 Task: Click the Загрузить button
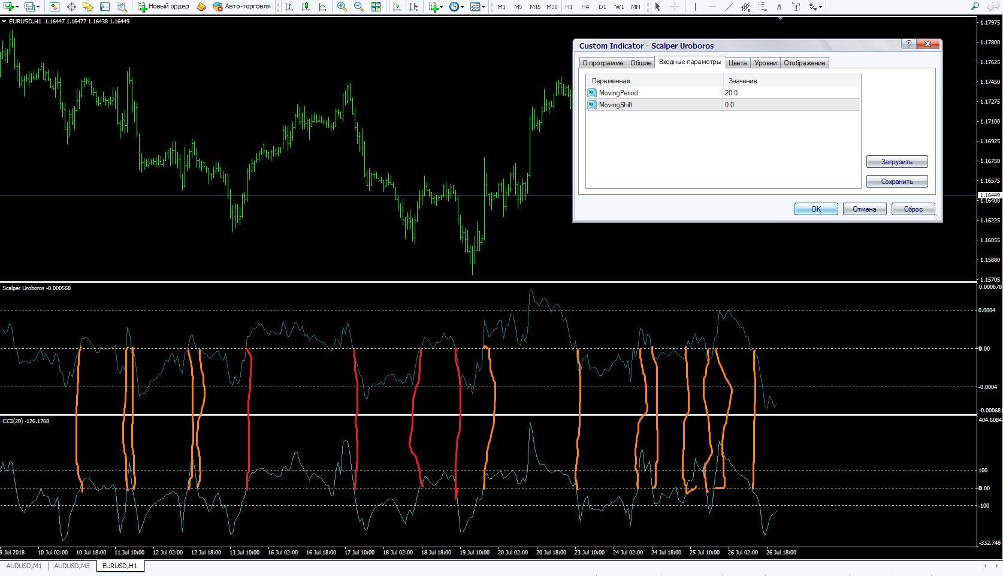coord(896,162)
